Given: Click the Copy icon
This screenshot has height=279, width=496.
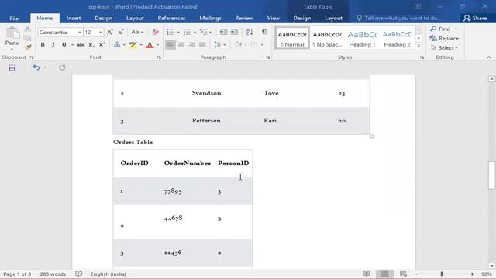Looking at the screenshot, I should click(28, 38).
